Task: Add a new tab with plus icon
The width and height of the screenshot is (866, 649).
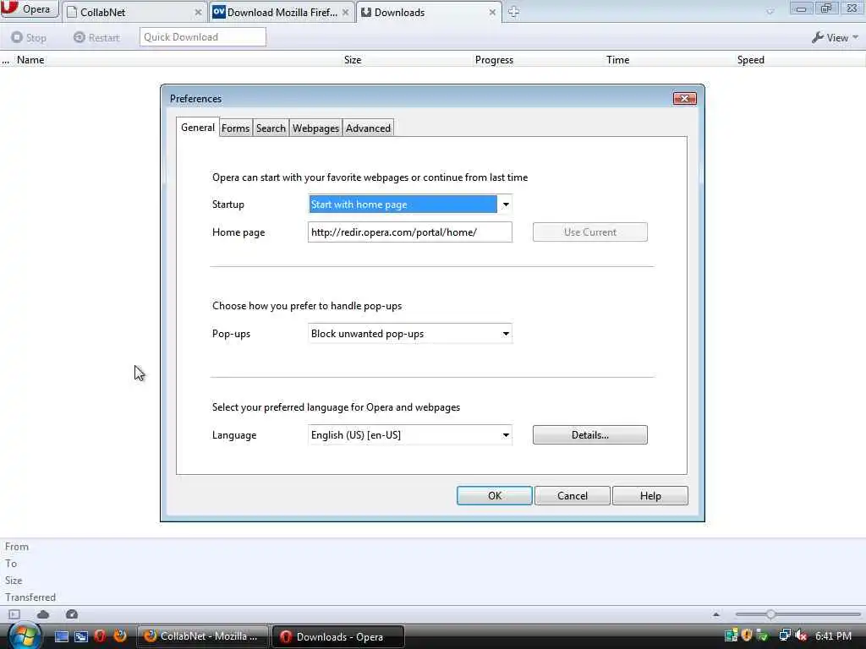Action: pyautogui.click(x=513, y=12)
